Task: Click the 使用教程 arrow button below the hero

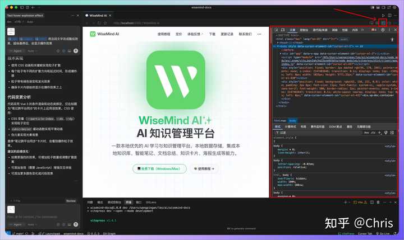Action: [x=204, y=168]
